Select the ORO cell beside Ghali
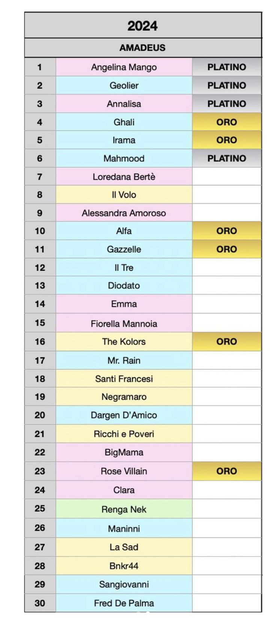The width and height of the screenshot is (276, 624). [x=227, y=122]
